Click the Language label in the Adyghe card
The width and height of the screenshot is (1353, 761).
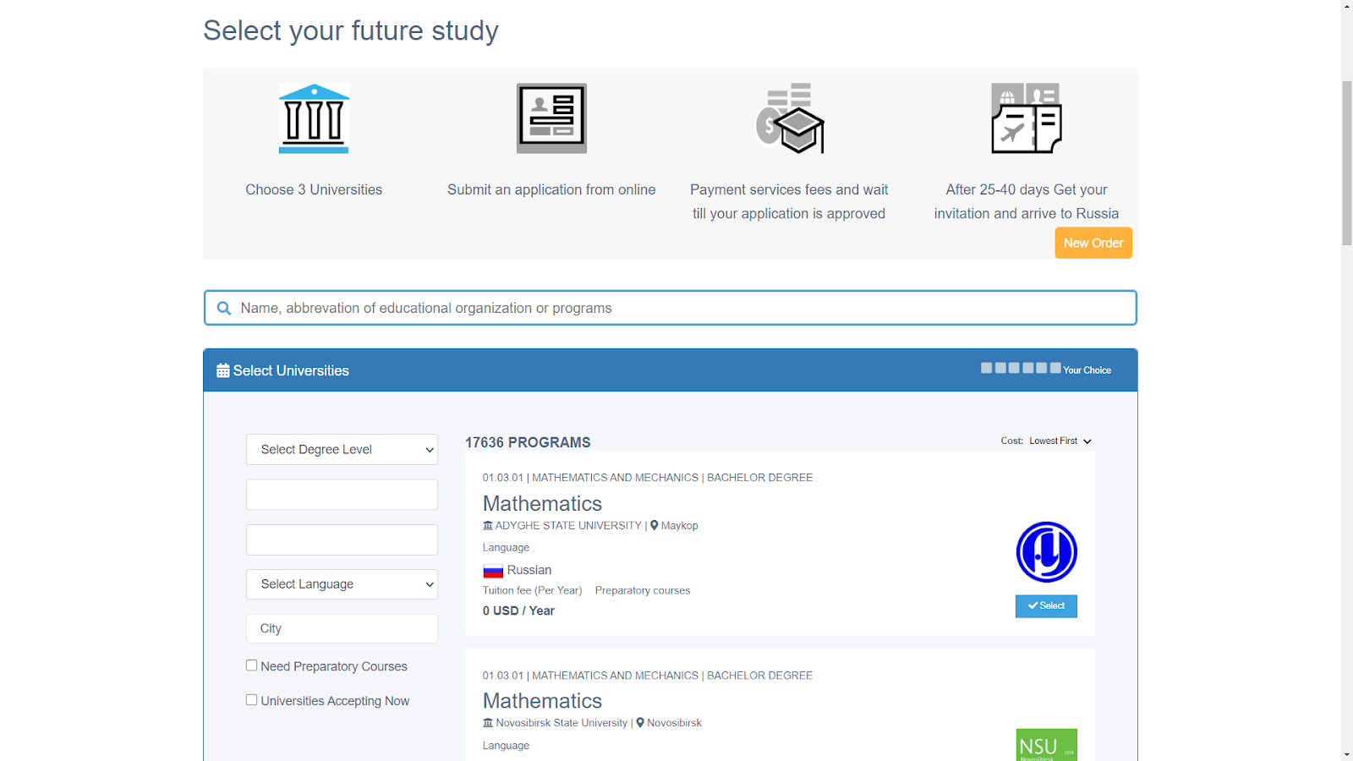tap(506, 548)
